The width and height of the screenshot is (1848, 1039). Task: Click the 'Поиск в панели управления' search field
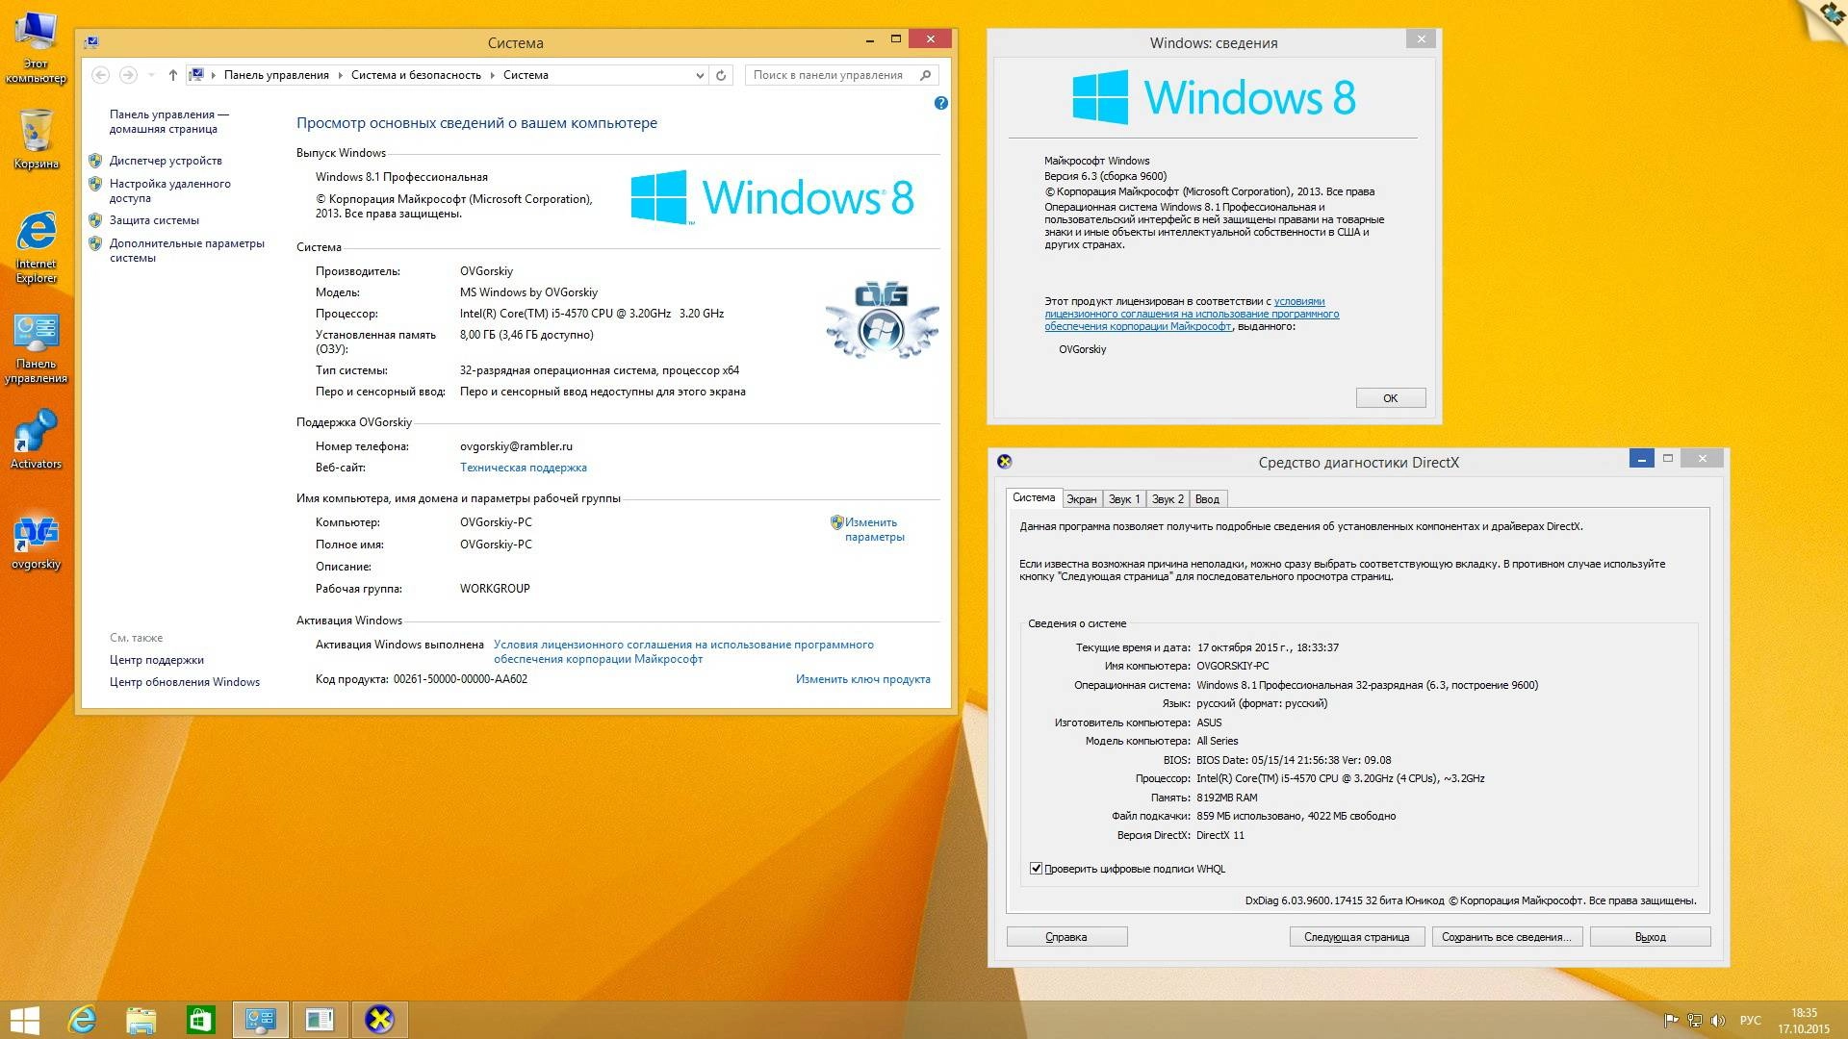(x=828, y=75)
